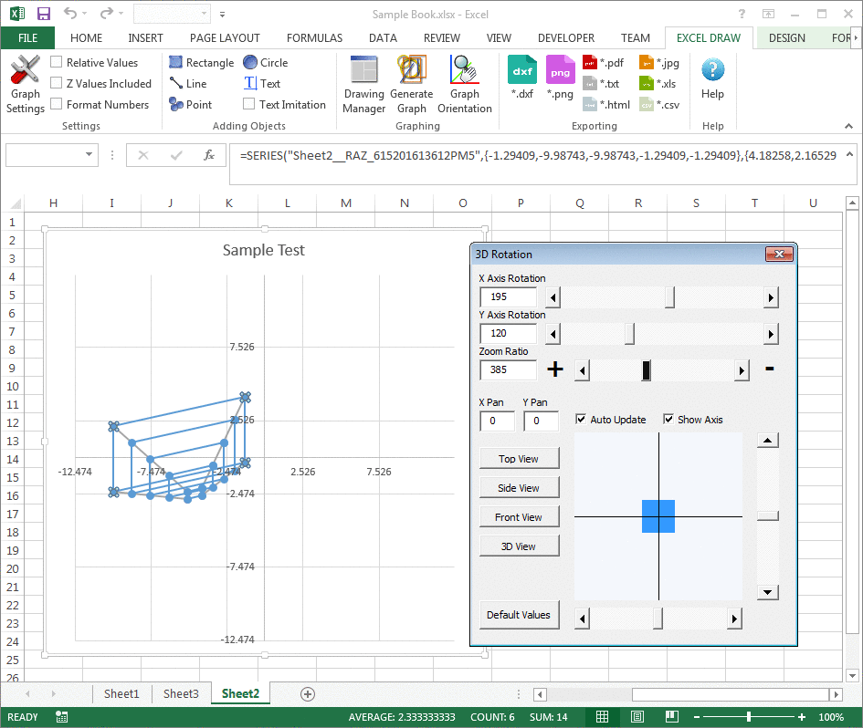This screenshot has height=728, width=863.
Task: Click up arrow of vertical pan scrollbar
Action: (x=767, y=440)
